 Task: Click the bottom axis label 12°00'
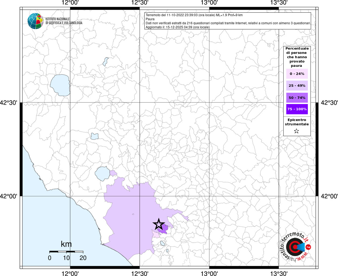(x=70, y=273)
